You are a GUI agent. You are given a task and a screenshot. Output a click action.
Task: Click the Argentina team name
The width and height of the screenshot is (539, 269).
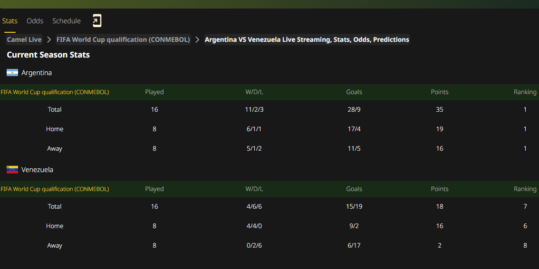pyautogui.click(x=37, y=73)
